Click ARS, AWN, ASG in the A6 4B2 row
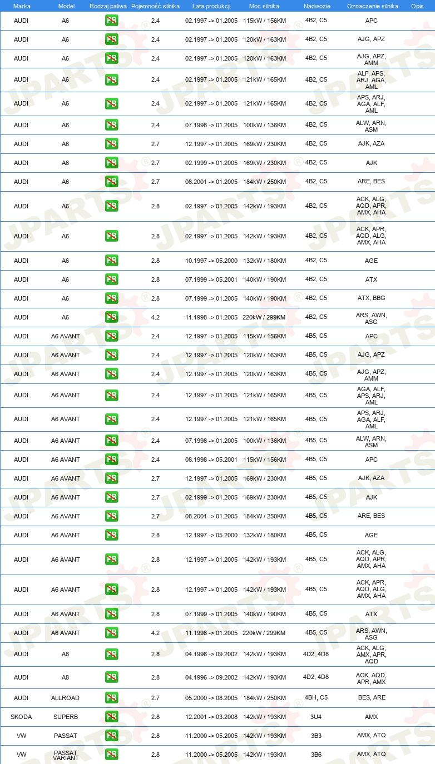The image size is (435, 764). pos(372,318)
